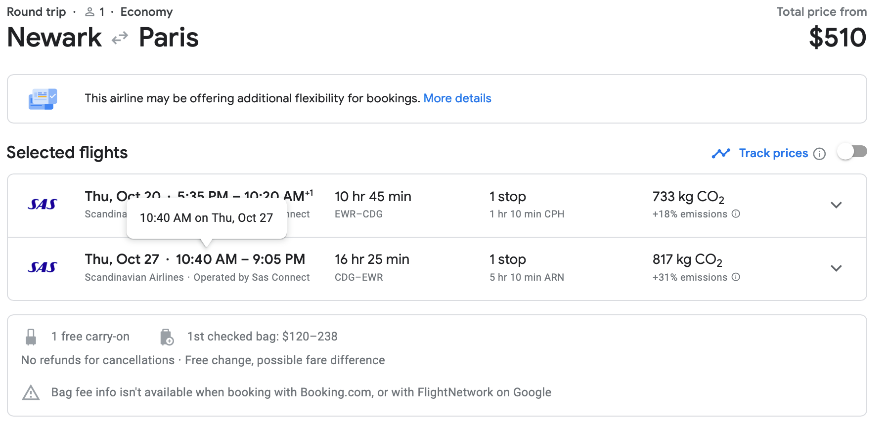Viewport: 888px width, 425px height.
Task: Click the 1 stop ARN layover text
Action: pyautogui.click(x=527, y=277)
